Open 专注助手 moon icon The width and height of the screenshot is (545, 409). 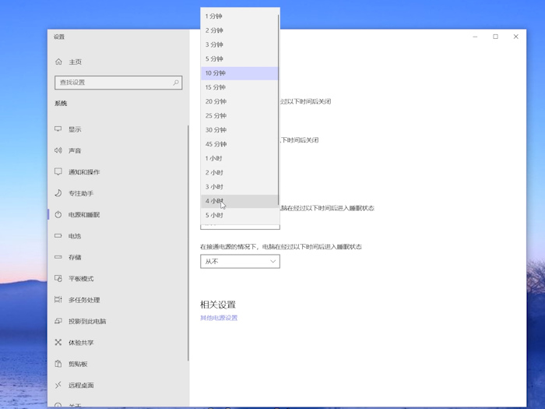click(x=58, y=193)
